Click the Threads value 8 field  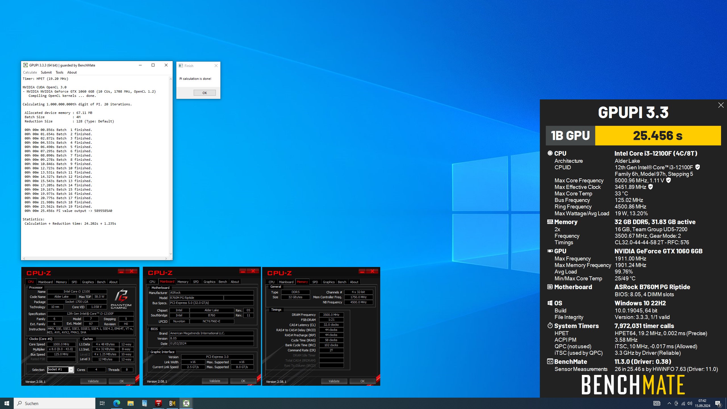tap(127, 370)
